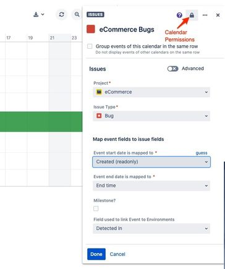The width and height of the screenshot is (225, 269).
Task: Open the export download icon menu
Action: tap(38, 14)
